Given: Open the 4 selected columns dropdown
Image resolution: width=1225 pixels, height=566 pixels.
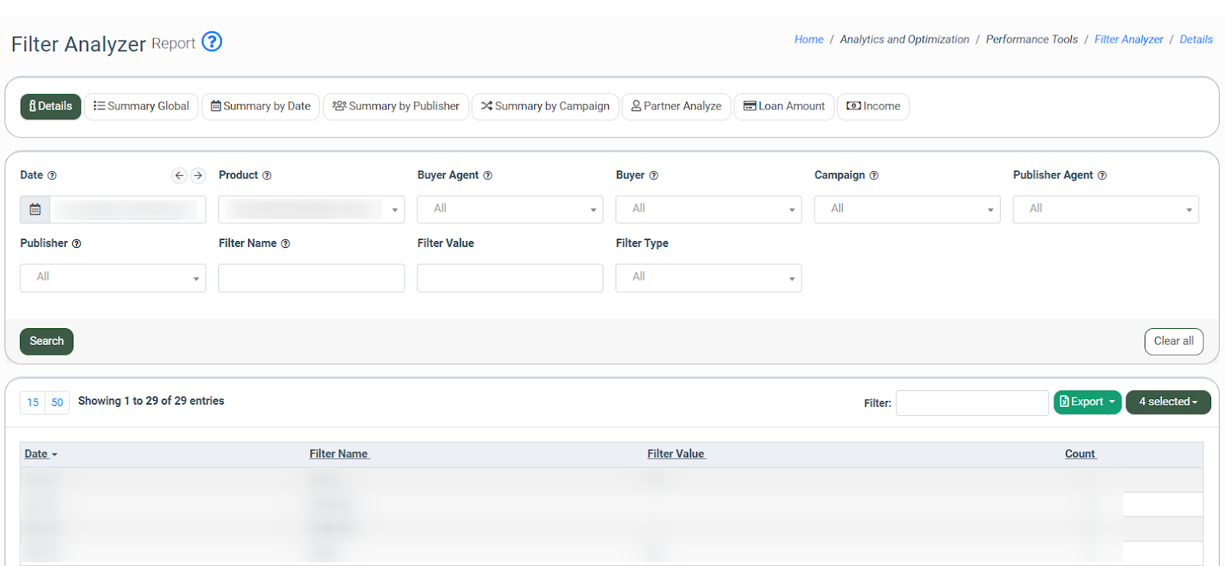Looking at the screenshot, I should tap(1168, 402).
